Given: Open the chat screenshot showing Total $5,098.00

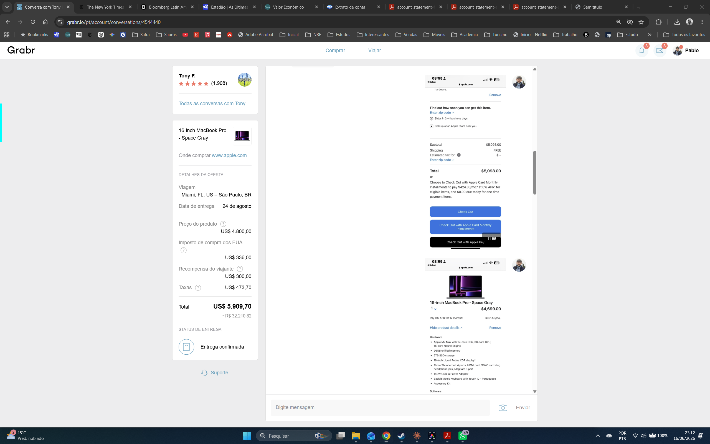Looking at the screenshot, I should point(465,162).
